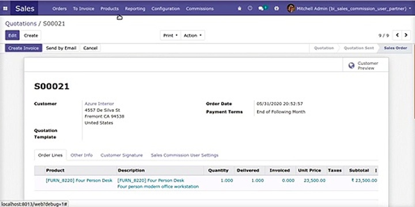Click invoiced quantity 0.000

tap(288, 180)
